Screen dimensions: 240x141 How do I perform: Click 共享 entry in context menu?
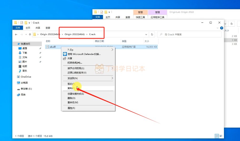tap(88, 58)
